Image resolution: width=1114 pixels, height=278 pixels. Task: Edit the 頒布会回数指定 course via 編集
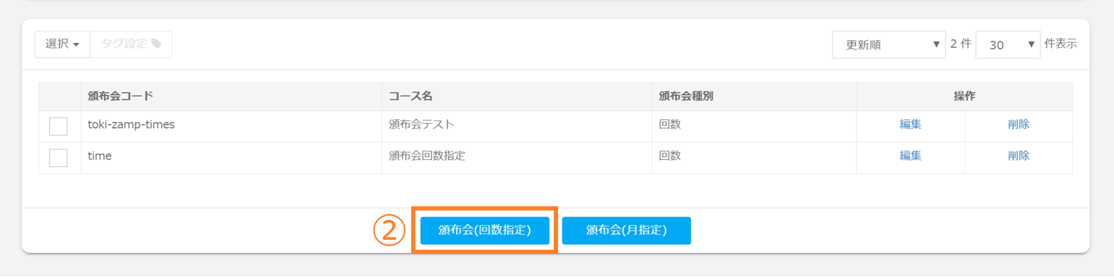910,156
